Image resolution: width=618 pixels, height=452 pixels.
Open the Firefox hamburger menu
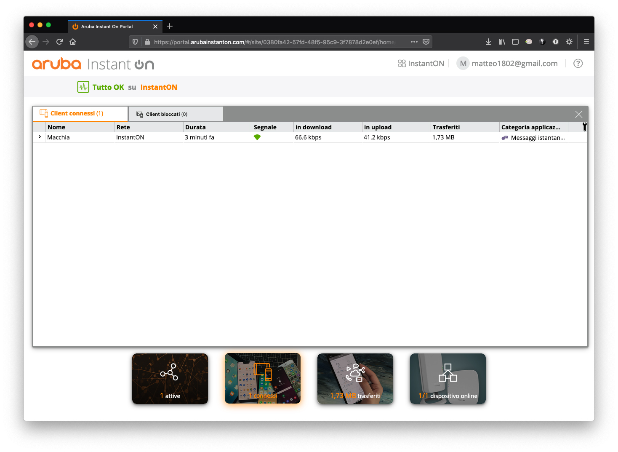[x=586, y=42]
